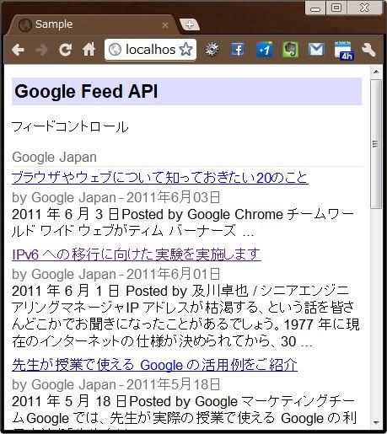387x434 pixels.
Task: Maximize the browser window
Action: [x=336, y=8]
